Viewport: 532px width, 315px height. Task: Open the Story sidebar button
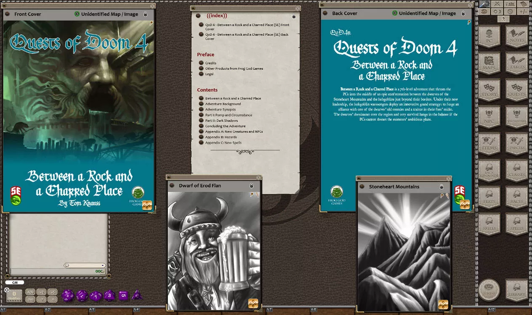(x=489, y=91)
